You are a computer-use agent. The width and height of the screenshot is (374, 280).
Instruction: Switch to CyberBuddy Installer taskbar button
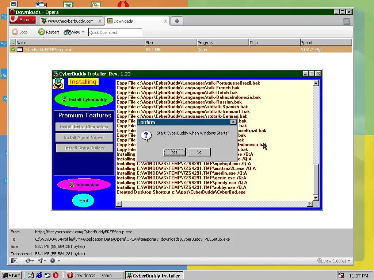(154, 276)
